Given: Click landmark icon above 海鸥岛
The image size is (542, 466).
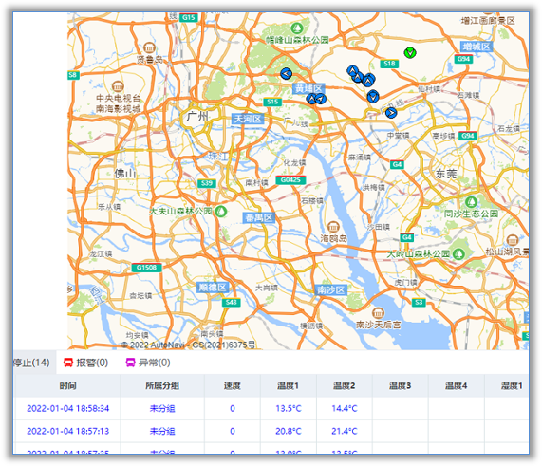Looking at the screenshot, I should 333,227.
